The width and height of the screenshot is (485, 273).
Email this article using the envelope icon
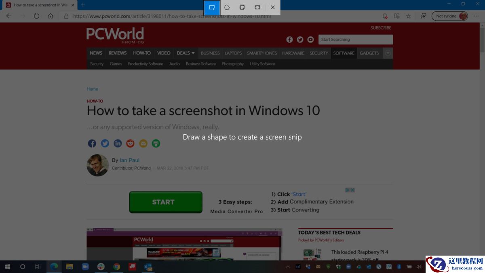(143, 143)
